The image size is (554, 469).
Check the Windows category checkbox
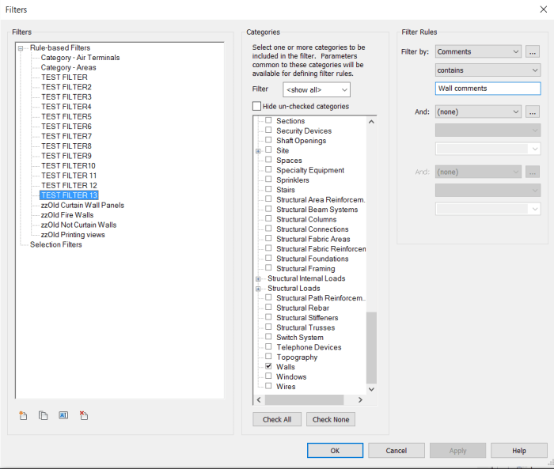(x=268, y=376)
